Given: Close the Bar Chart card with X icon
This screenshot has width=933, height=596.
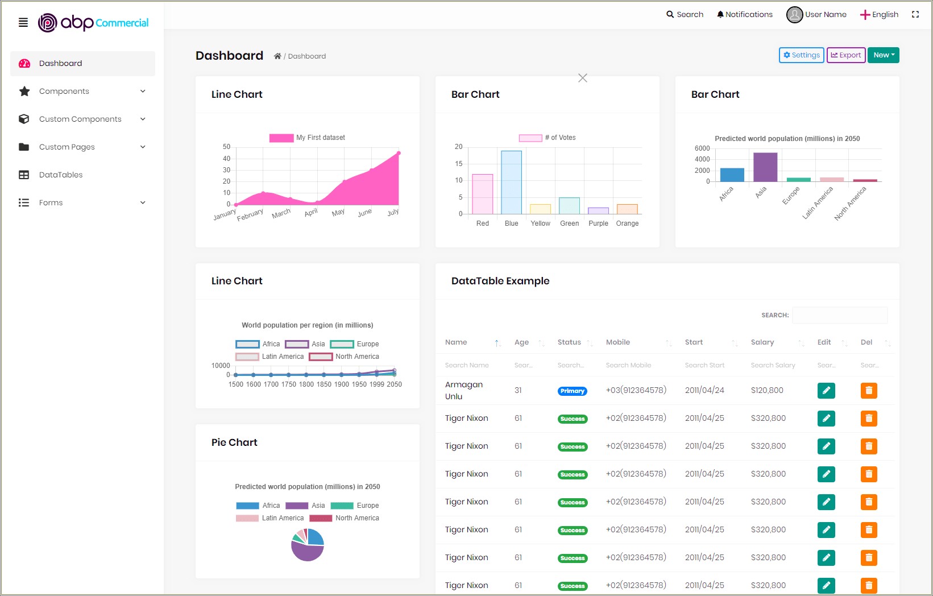Looking at the screenshot, I should click(583, 78).
